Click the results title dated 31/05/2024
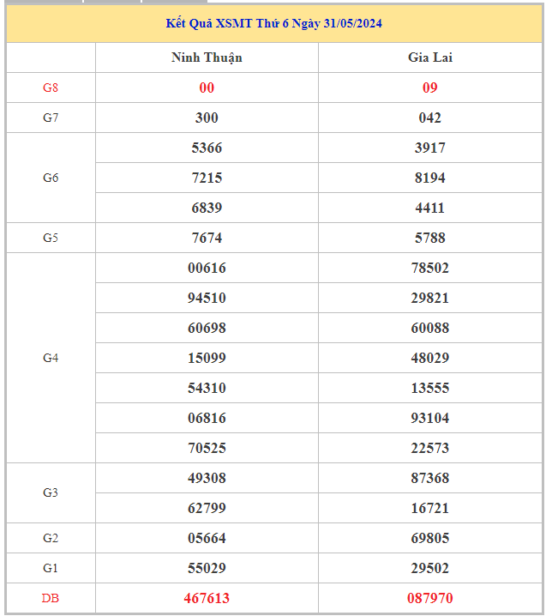Viewport: 546px width, 616px height. pyautogui.click(x=274, y=23)
